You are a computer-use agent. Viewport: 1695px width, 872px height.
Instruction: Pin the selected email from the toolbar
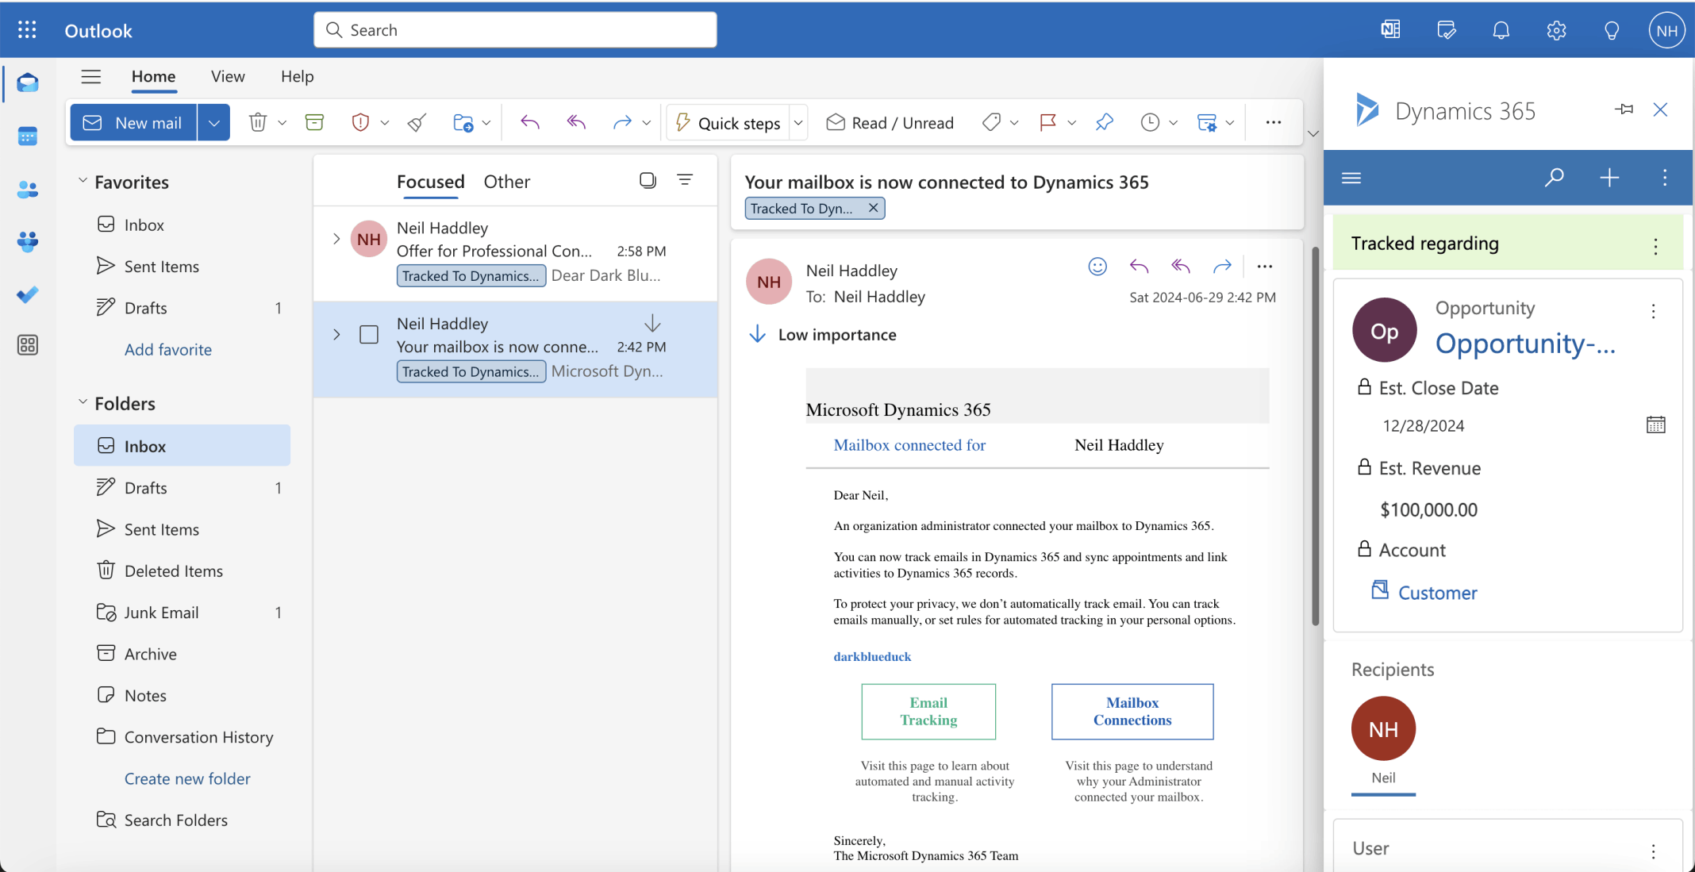click(1105, 122)
